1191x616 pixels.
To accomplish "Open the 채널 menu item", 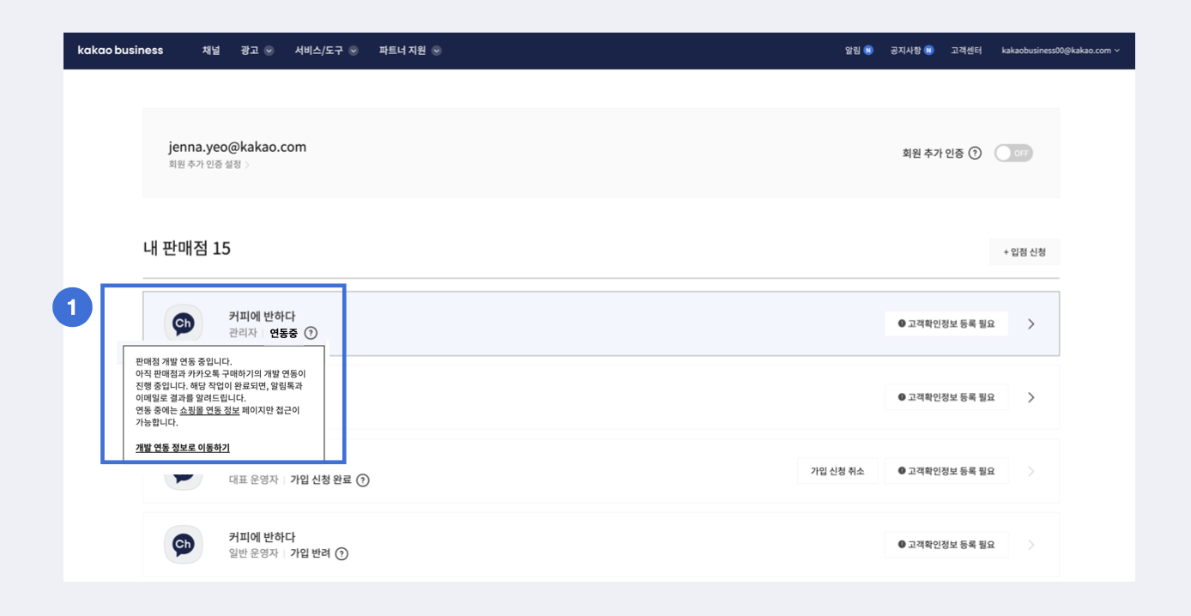I will click(x=211, y=51).
